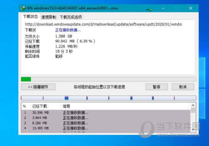The width and height of the screenshot is (209, 146).
Task: Click the 信息 column header
Action: 125,106
